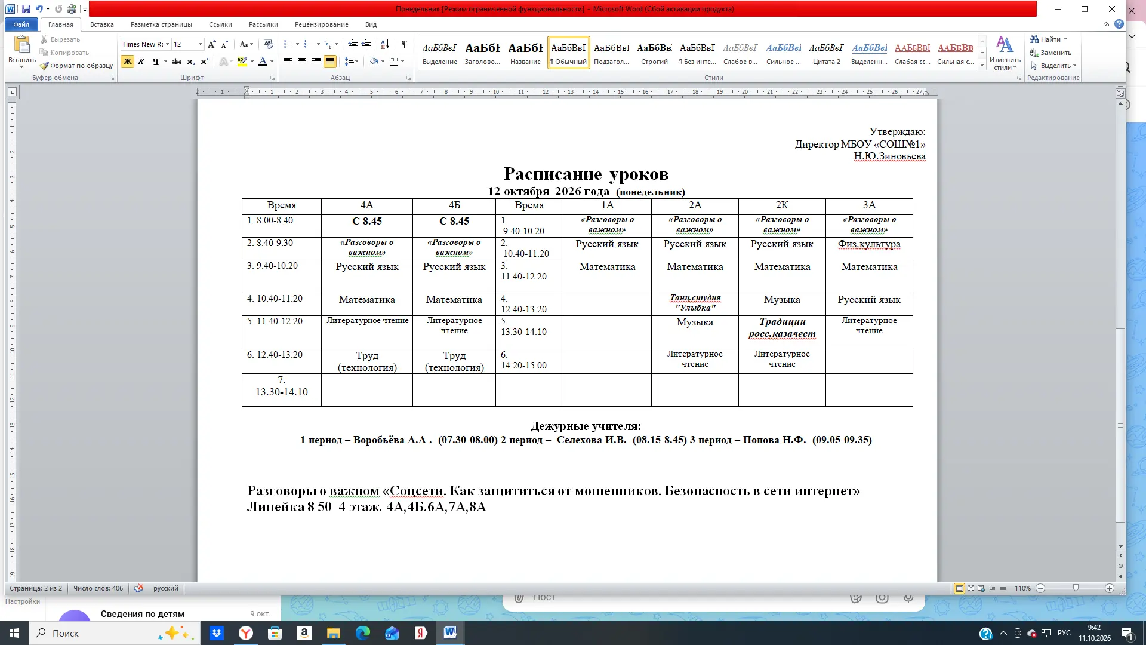Toggle Italic formatting button
This screenshot has width=1146, height=645.
141,62
